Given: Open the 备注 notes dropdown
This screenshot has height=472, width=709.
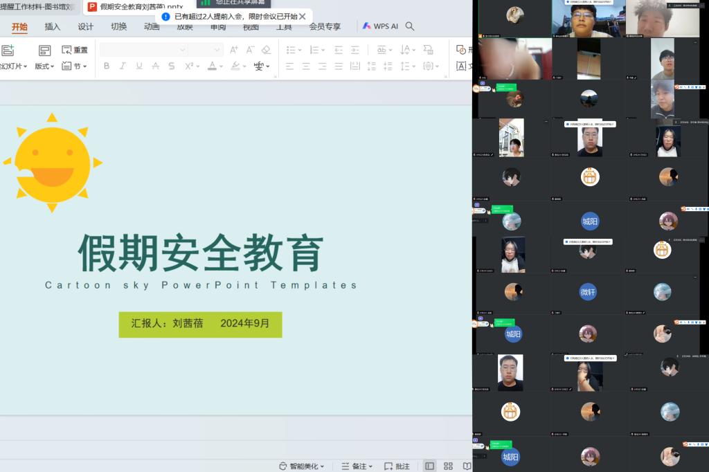Looking at the screenshot, I should click(357, 466).
